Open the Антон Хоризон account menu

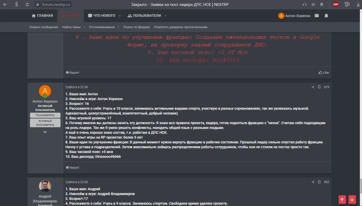(x=294, y=16)
